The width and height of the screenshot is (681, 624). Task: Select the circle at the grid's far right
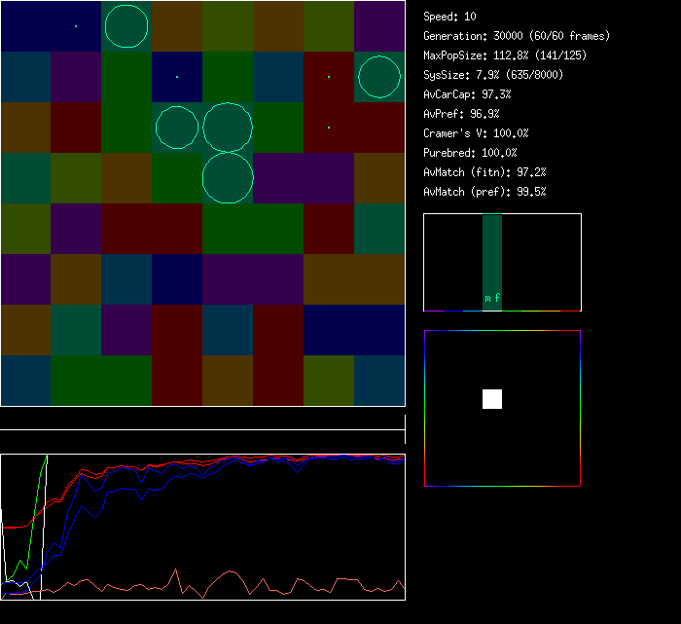coord(379,77)
